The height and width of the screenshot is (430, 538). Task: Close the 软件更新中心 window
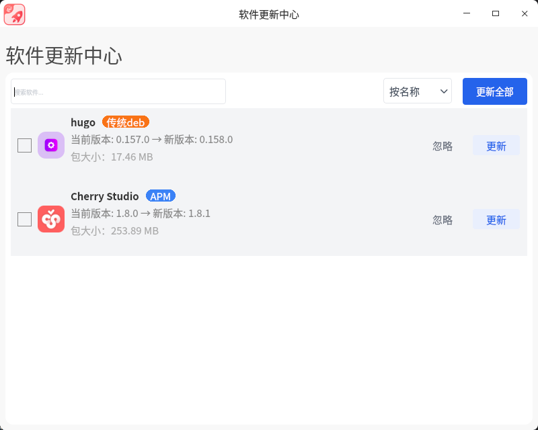click(525, 13)
